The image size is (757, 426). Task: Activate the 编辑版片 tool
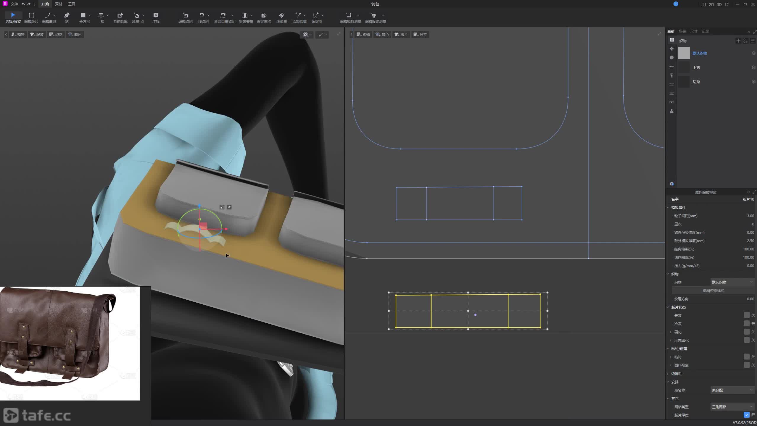pyautogui.click(x=31, y=17)
